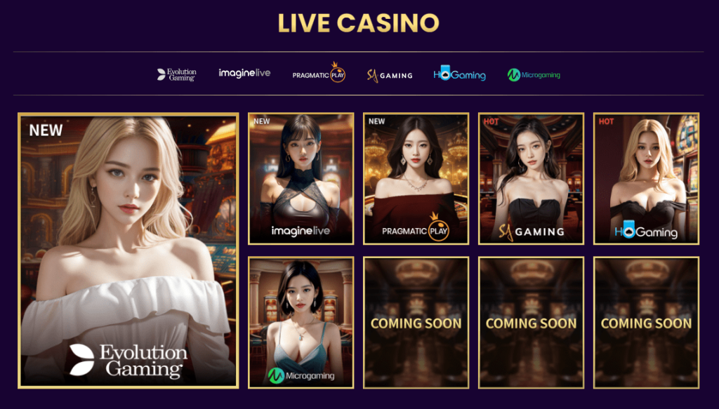
Task: Click the Evolution Gaming logo in provider bar
Action: (176, 74)
